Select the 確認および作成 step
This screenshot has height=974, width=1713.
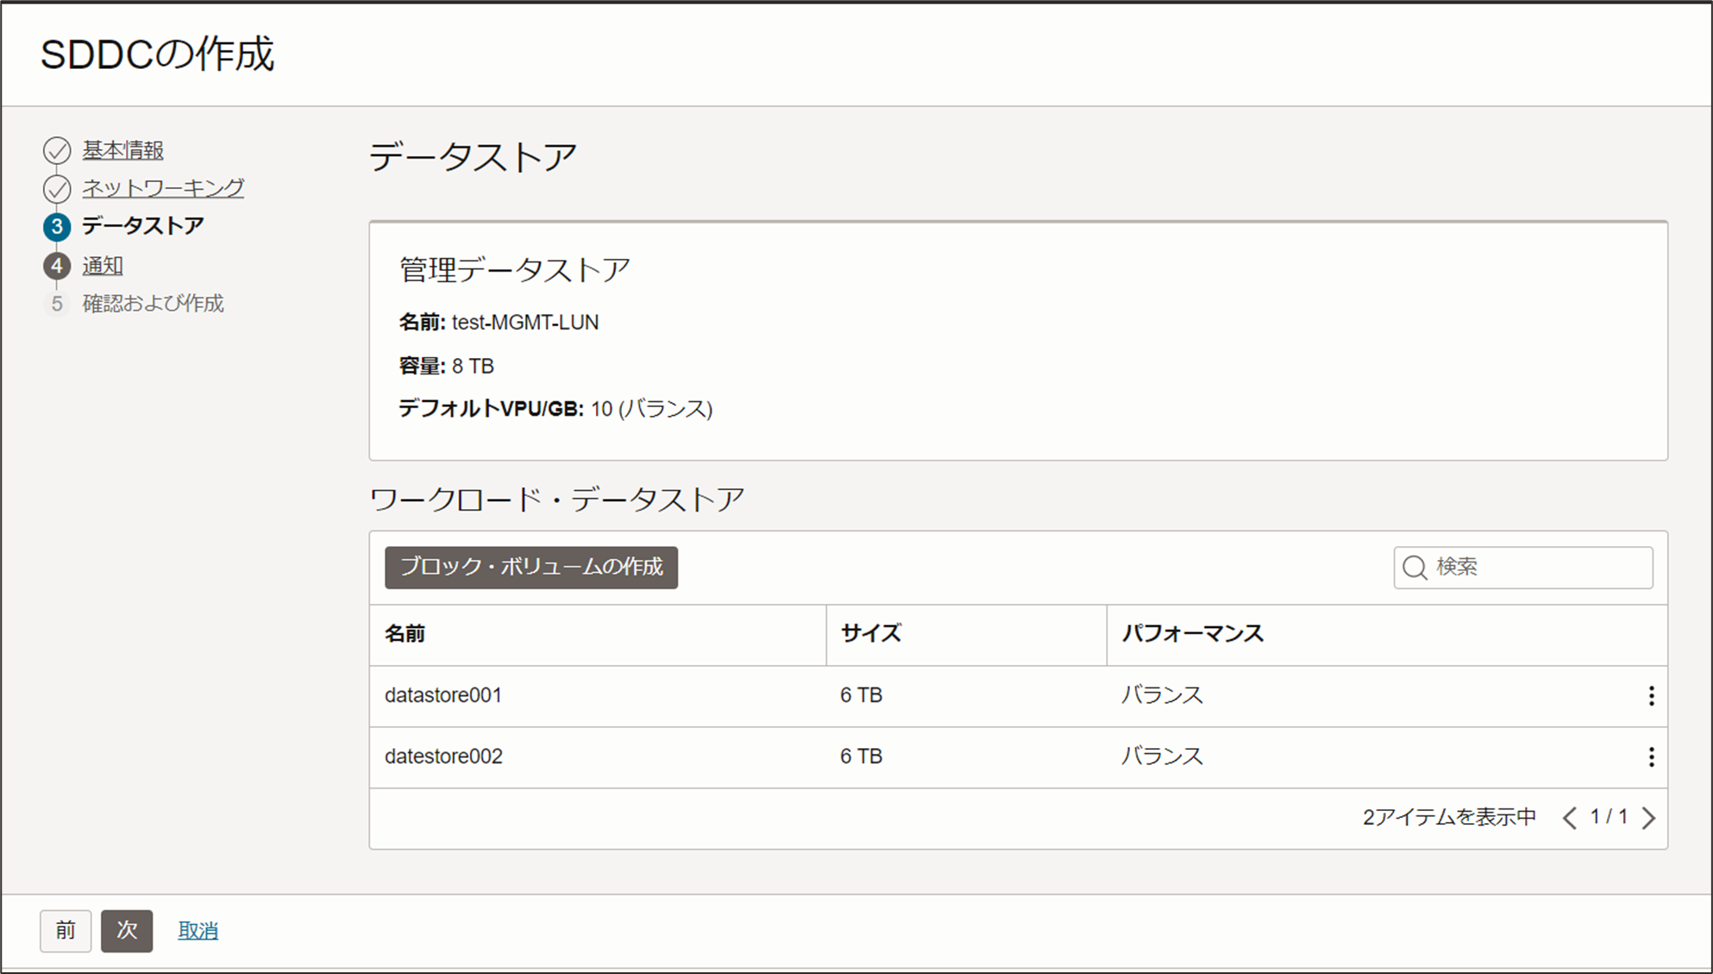click(153, 304)
